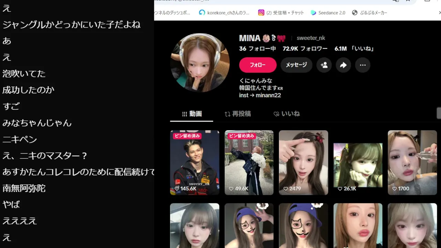Switch to the 動画 tab
Screen dimensions: 441x248
192,114
